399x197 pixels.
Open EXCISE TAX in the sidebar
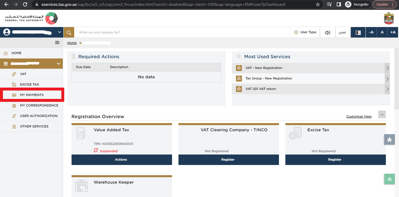click(32, 84)
